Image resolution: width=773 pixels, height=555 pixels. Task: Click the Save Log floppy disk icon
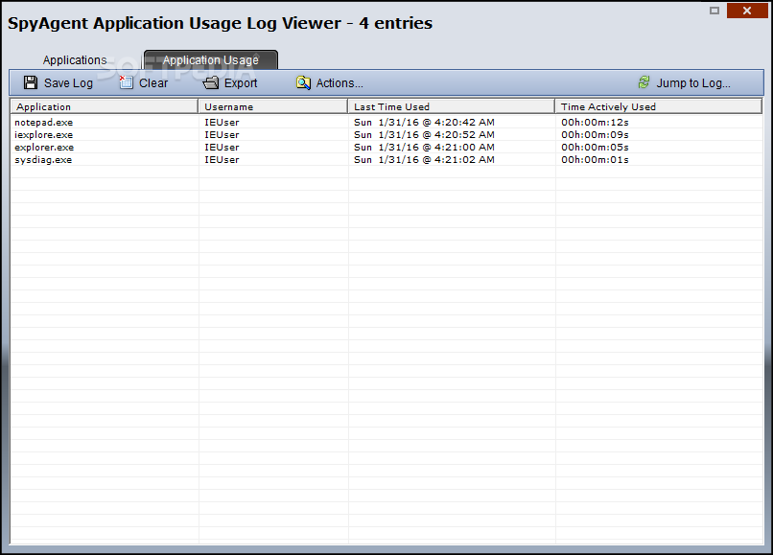pos(31,82)
